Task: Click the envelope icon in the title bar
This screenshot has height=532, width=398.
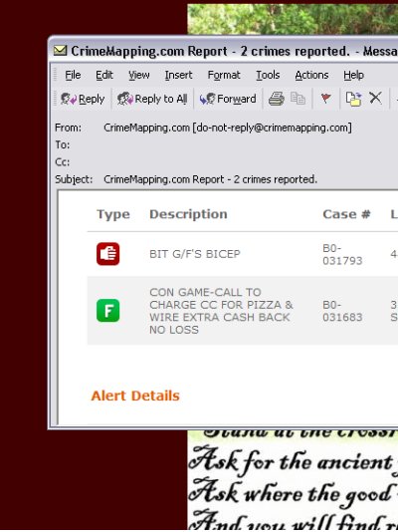Action: [60, 51]
